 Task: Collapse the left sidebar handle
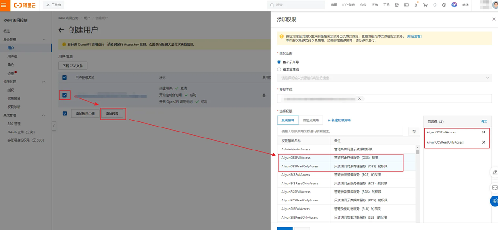coord(54,126)
